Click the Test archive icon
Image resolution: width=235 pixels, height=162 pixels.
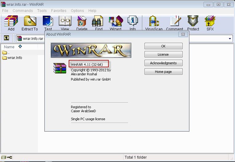[x=48, y=23]
